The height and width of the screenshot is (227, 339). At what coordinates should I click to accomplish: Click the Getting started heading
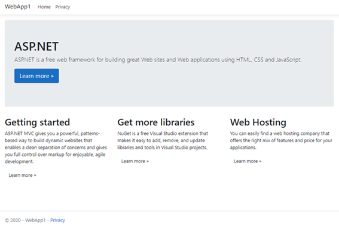38,122
